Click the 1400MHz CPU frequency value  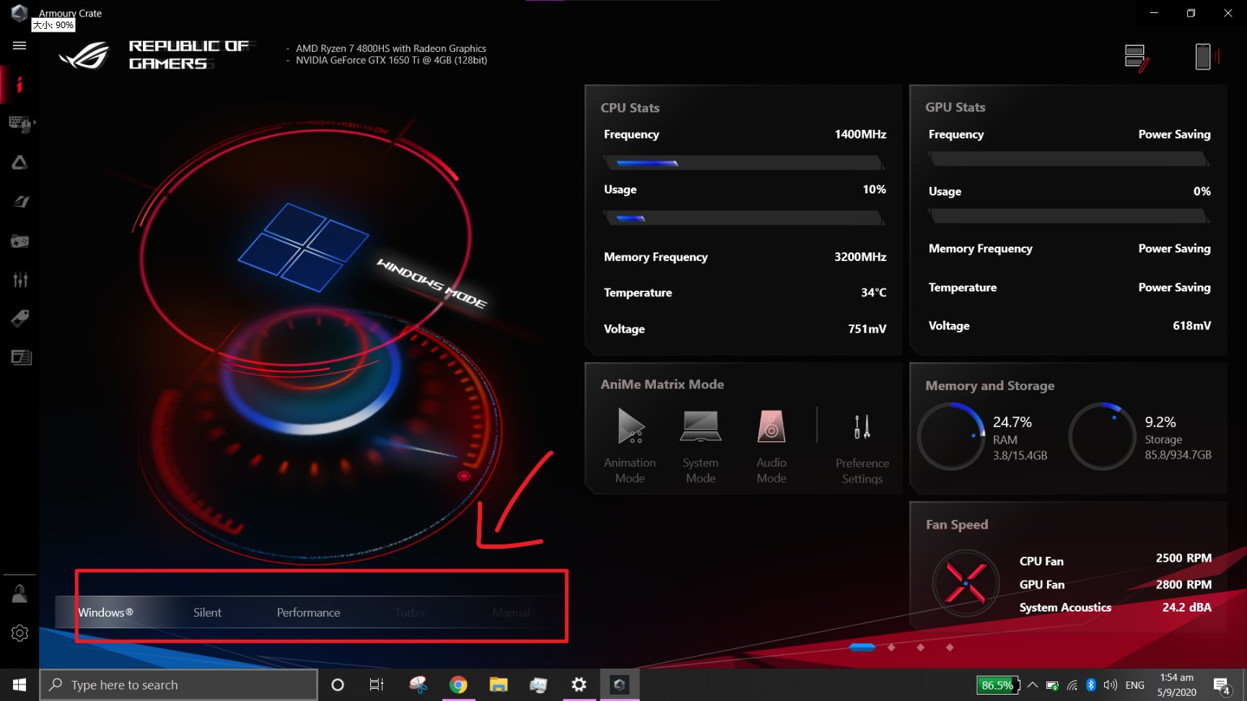[860, 134]
